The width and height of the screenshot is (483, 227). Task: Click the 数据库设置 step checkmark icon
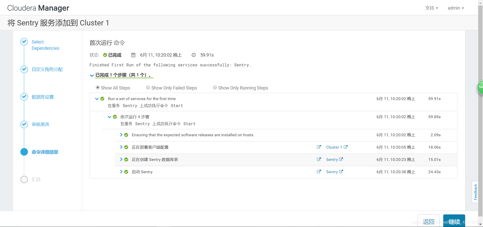(24, 97)
